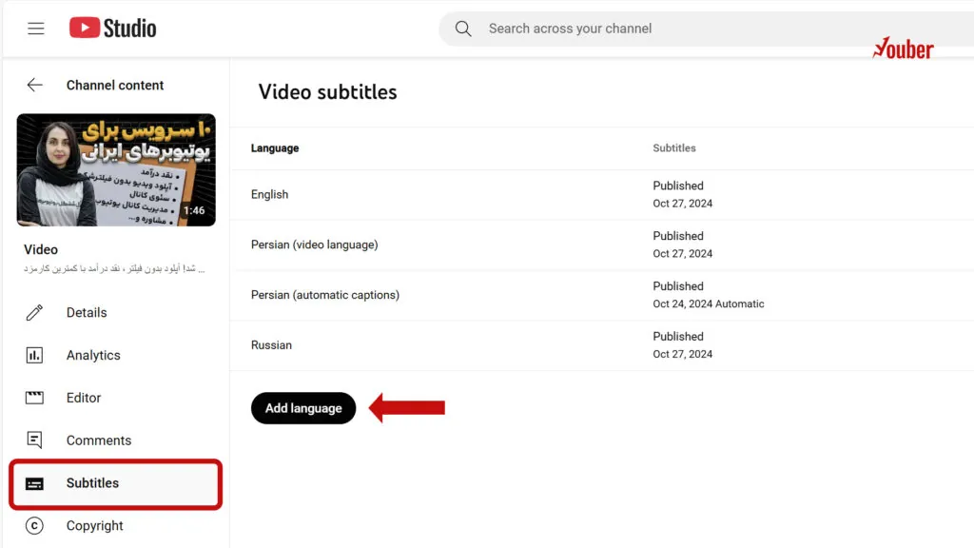Click the Copyright icon in sidebar
Screen dimensions: 974x548
pos(35,525)
